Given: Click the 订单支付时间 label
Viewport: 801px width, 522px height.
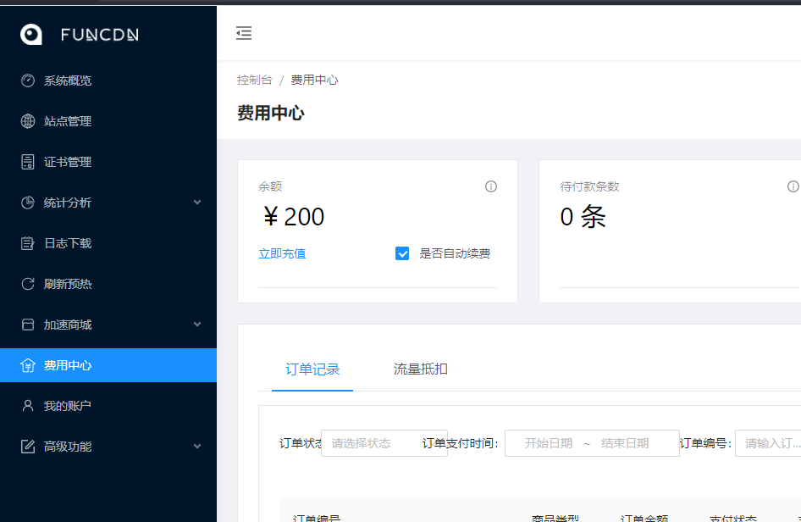Looking at the screenshot, I should pos(461,443).
